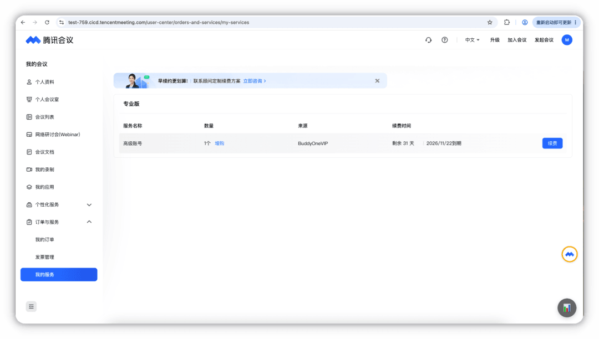599x339 pixels.
Task: Collapse the sidebar with the bottom toggle icon
Action: [31, 306]
